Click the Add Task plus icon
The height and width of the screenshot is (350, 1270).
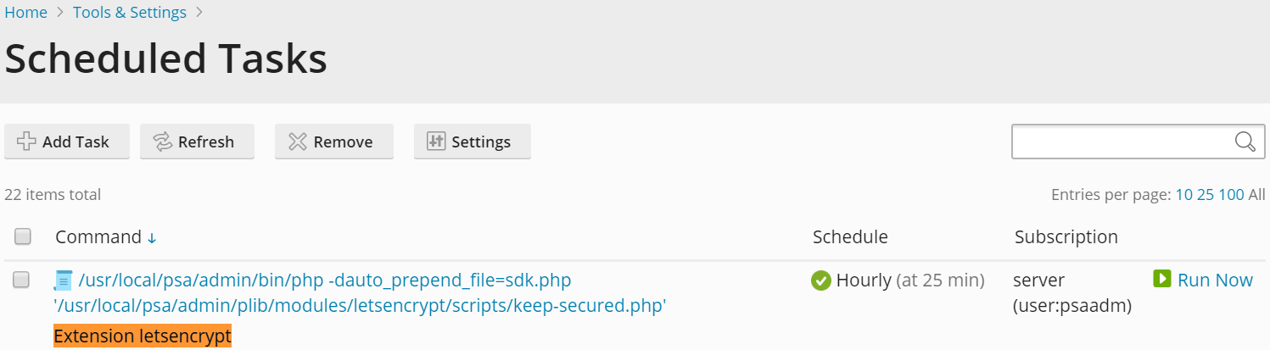(x=26, y=142)
